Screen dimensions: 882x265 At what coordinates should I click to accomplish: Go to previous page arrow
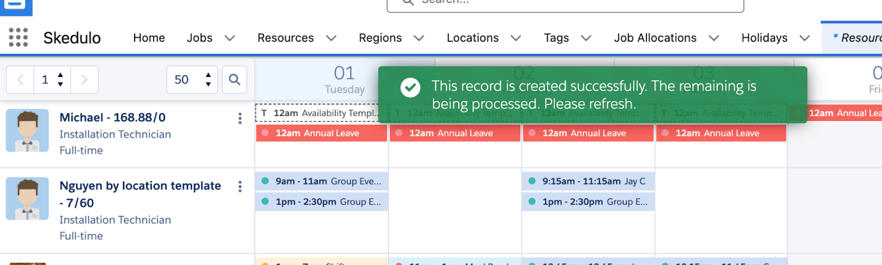[20, 80]
